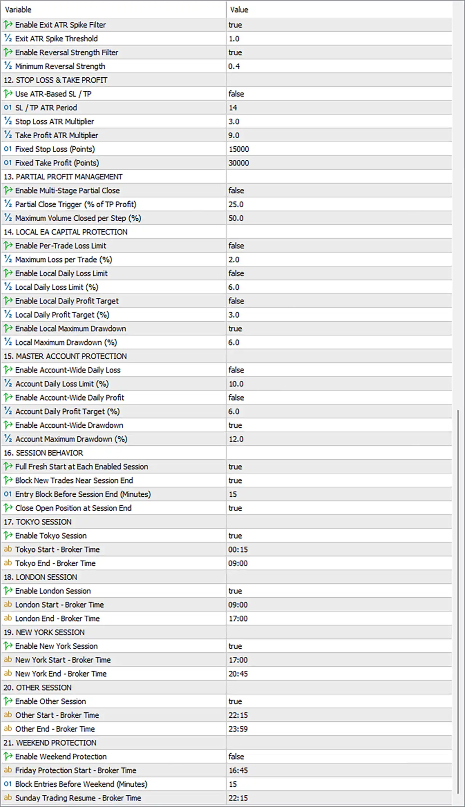Screen dimensions: 465x807
Task: Click the vertical scrollbar thumb
Action: pyautogui.click(x=458, y=602)
